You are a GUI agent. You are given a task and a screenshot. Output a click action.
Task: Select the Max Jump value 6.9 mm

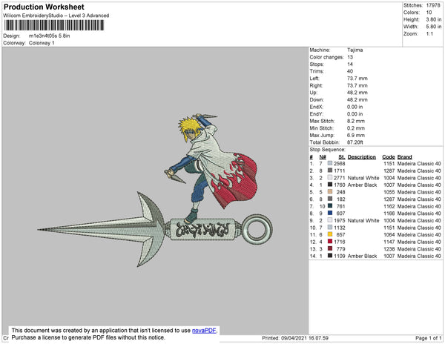(x=356, y=135)
